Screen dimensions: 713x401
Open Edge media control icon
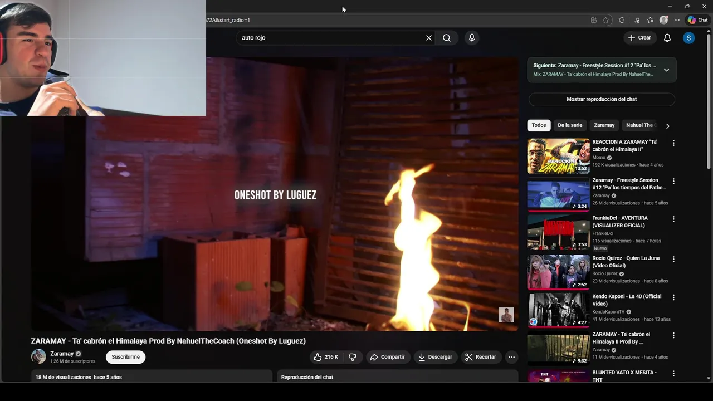click(637, 20)
